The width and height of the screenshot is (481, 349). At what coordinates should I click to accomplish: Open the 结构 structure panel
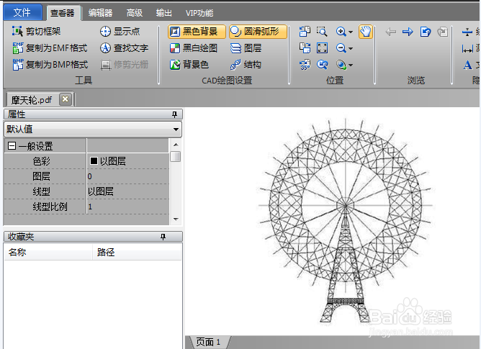coord(246,64)
